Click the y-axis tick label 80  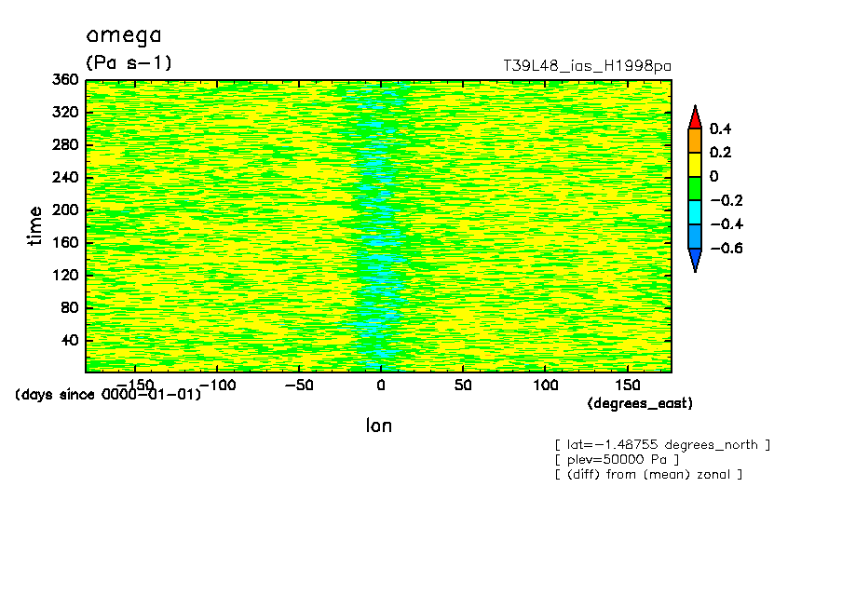click(70, 307)
